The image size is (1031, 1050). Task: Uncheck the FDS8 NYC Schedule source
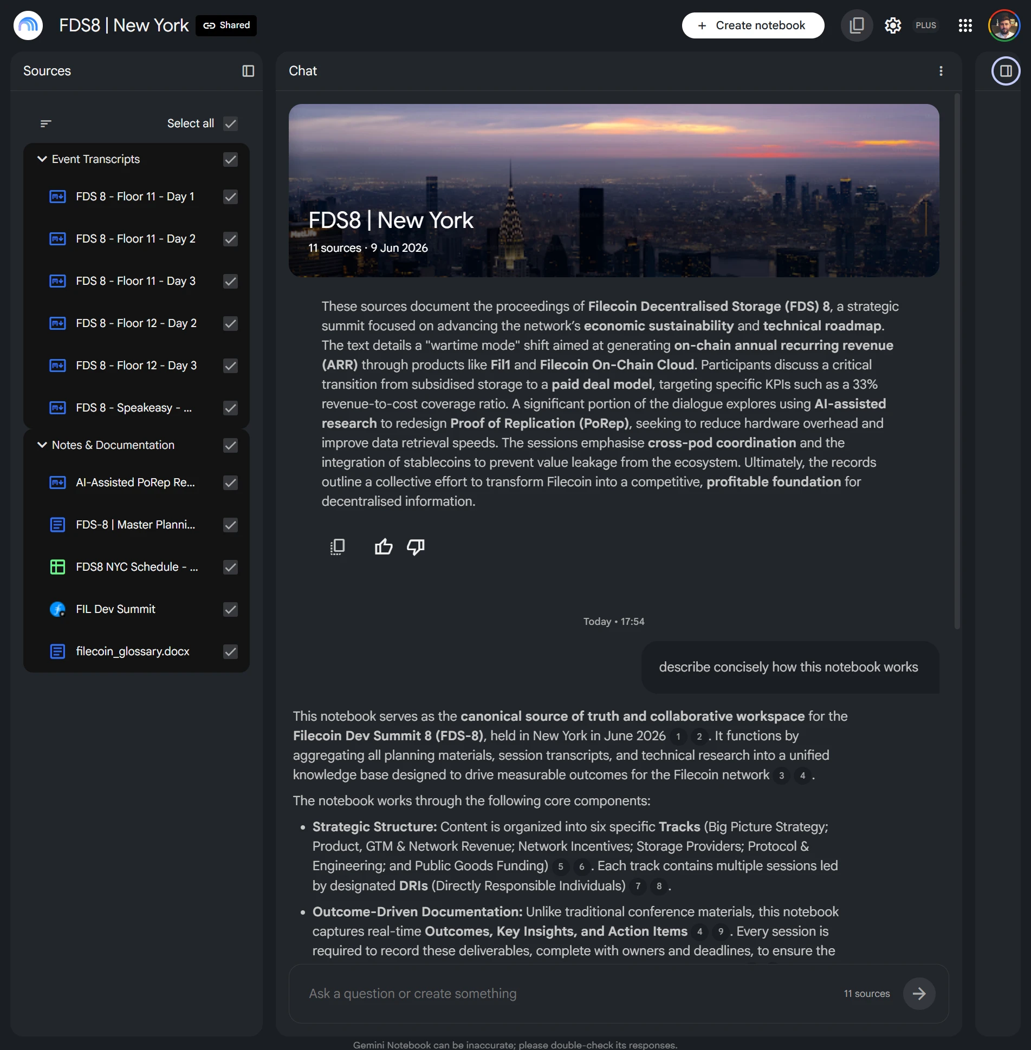point(230,567)
